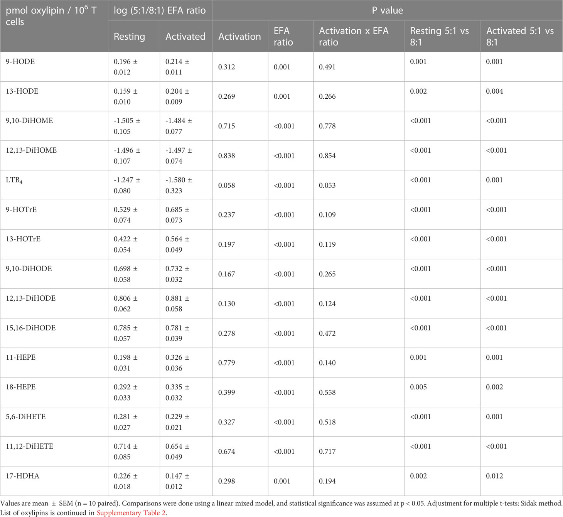
Task: Click the 9-HODE interaction value 0.491
Action: pos(327,67)
